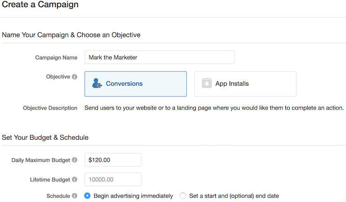Click the Set a start and (optional) end date label

pos(234,196)
